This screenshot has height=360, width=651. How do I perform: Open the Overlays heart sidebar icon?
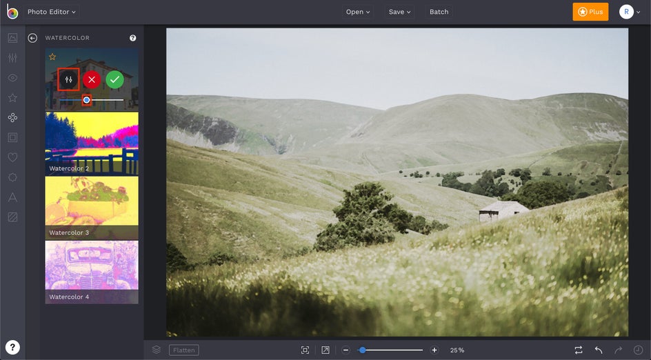pyautogui.click(x=12, y=157)
